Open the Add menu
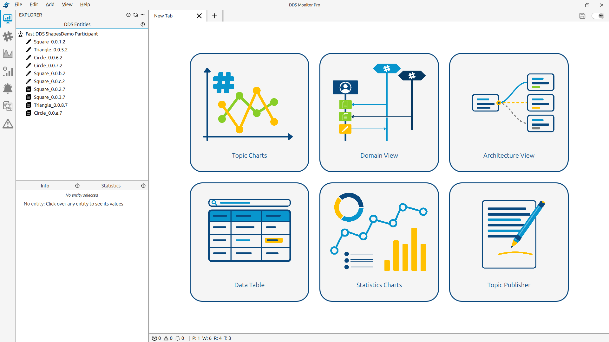The width and height of the screenshot is (609, 342). pos(50,5)
